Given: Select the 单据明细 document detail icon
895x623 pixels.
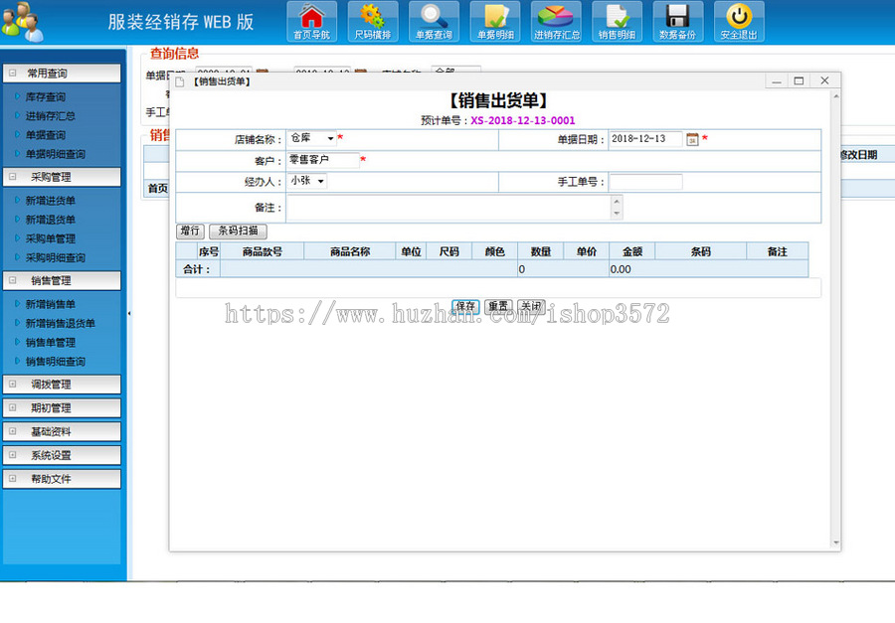Looking at the screenshot, I should [494, 20].
